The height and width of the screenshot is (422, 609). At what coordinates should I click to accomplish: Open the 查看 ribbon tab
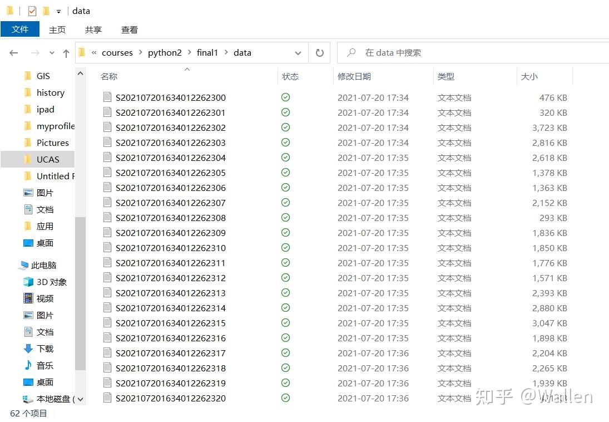130,30
